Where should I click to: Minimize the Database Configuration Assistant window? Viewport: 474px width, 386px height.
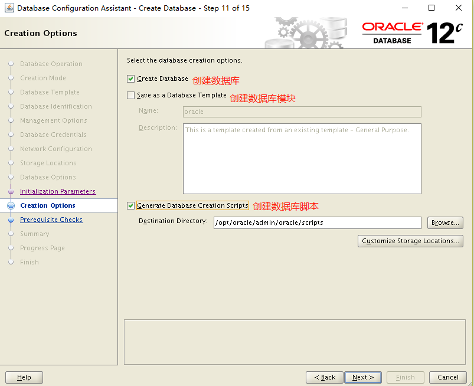pos(405,8)
